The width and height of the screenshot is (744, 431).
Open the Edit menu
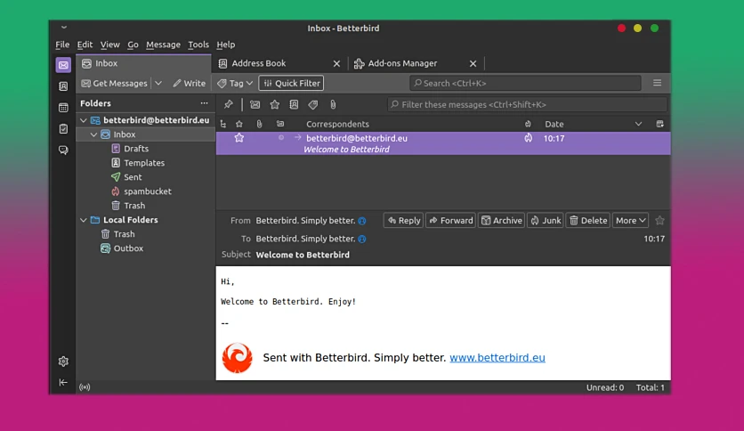[85, 45]
